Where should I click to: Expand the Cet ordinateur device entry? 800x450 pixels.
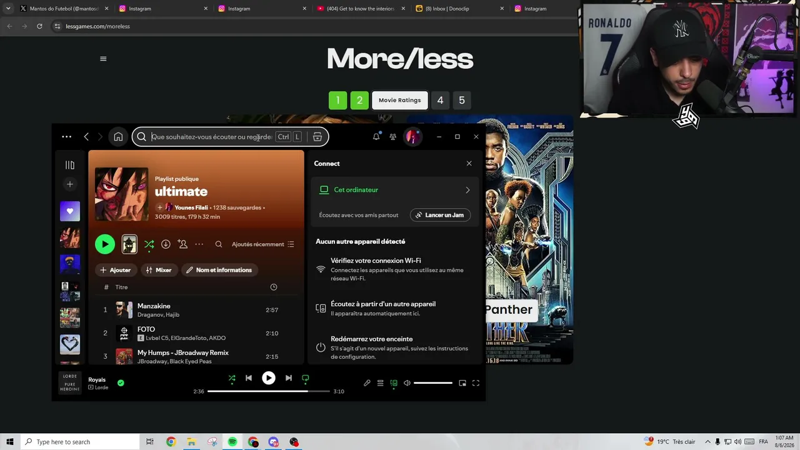(x=394, y=190)
